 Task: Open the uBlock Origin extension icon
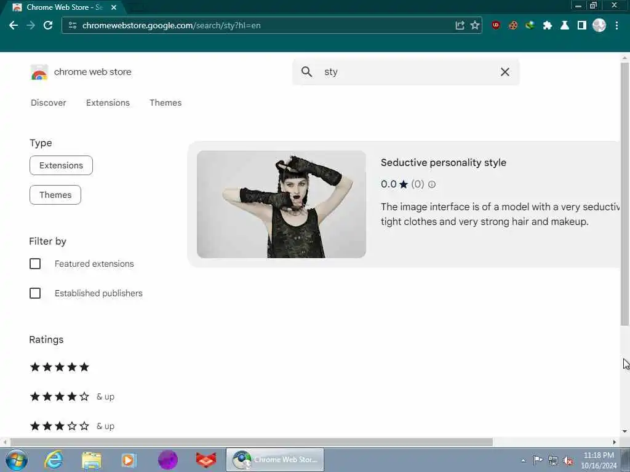(496, 25)
